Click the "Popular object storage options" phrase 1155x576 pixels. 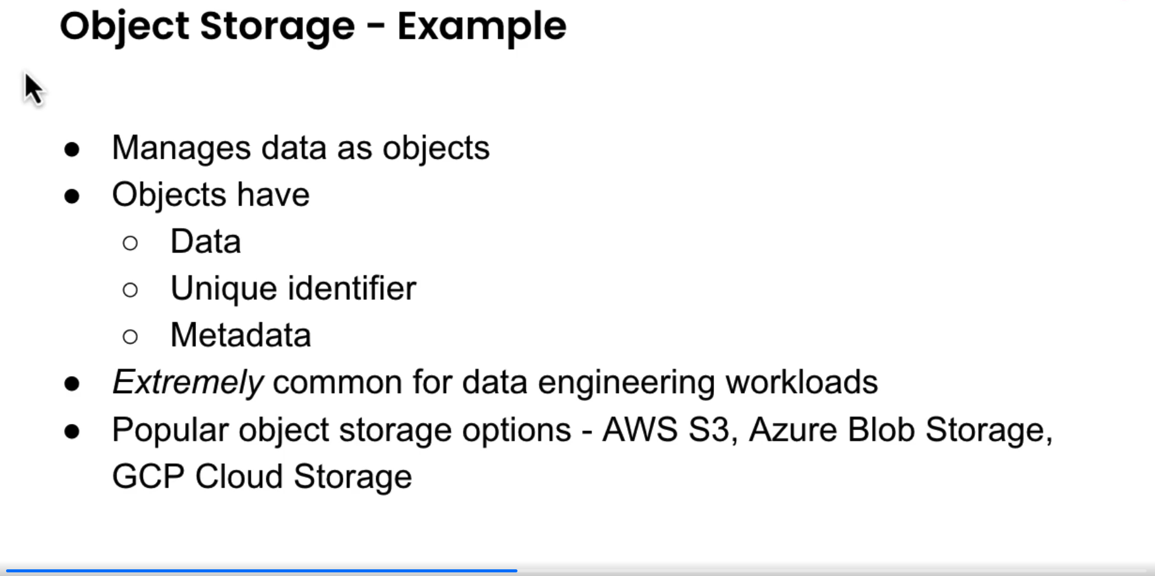(342, 430)
